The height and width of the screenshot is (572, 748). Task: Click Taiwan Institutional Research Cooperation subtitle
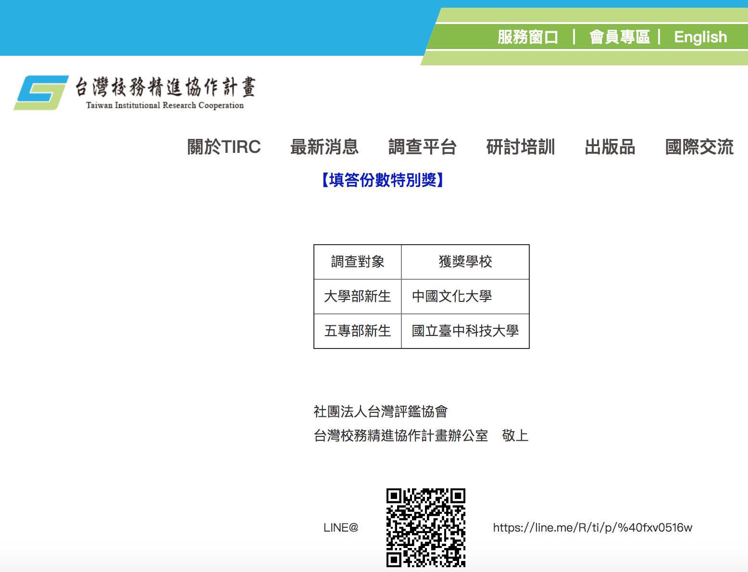click(x=165, y=105)
